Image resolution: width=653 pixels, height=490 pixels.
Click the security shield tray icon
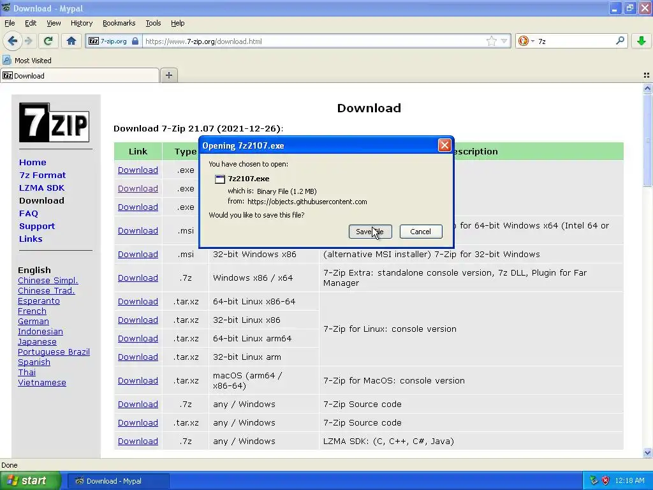[x=606, y=480]
